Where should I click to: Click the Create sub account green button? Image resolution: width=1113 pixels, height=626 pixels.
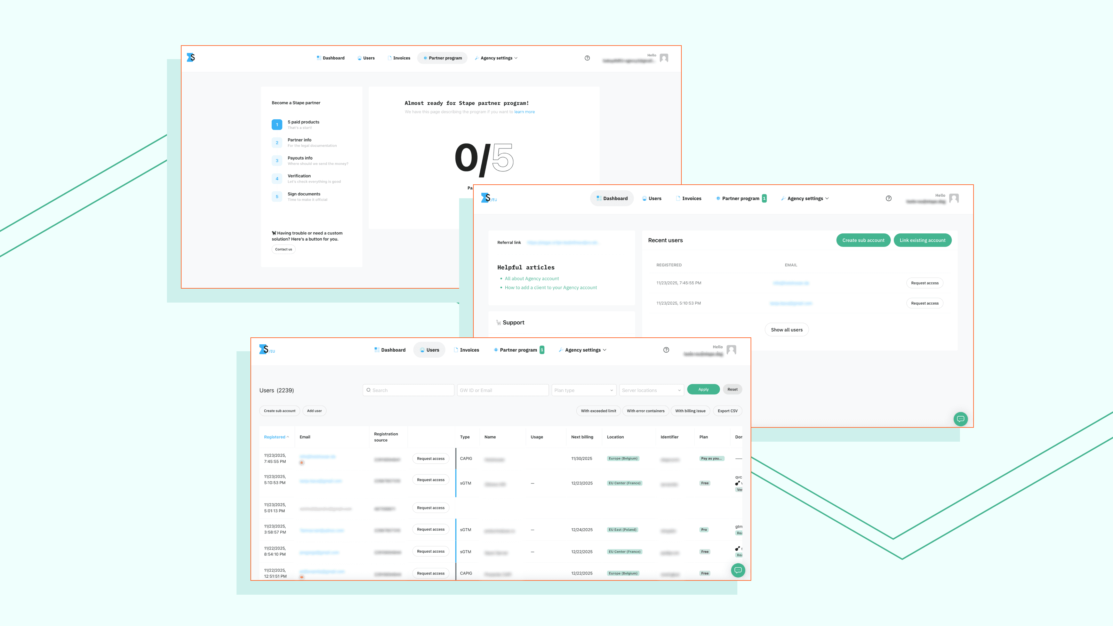click(863, 240)
